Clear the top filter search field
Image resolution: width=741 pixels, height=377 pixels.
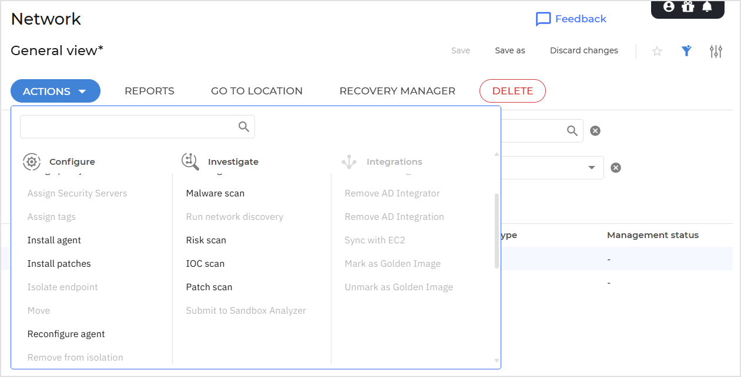595,131
